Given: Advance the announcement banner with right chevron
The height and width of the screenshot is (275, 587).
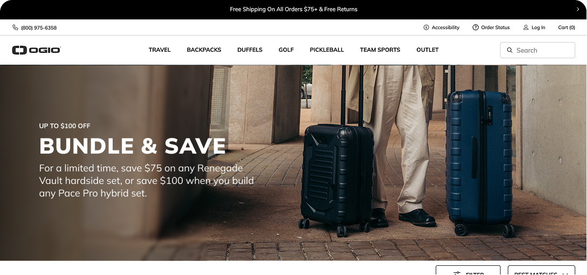Looking at the screenshot, I should (x=578, y=9).
